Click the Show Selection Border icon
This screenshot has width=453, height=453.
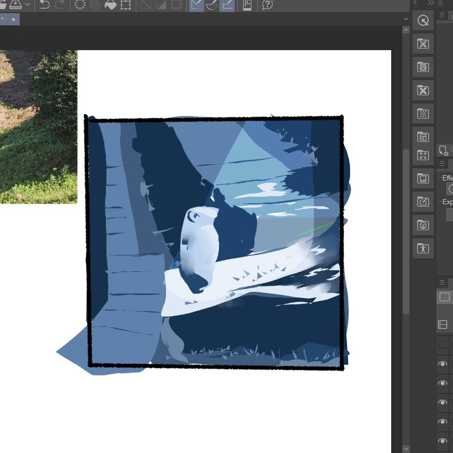(x=176, y=5)
